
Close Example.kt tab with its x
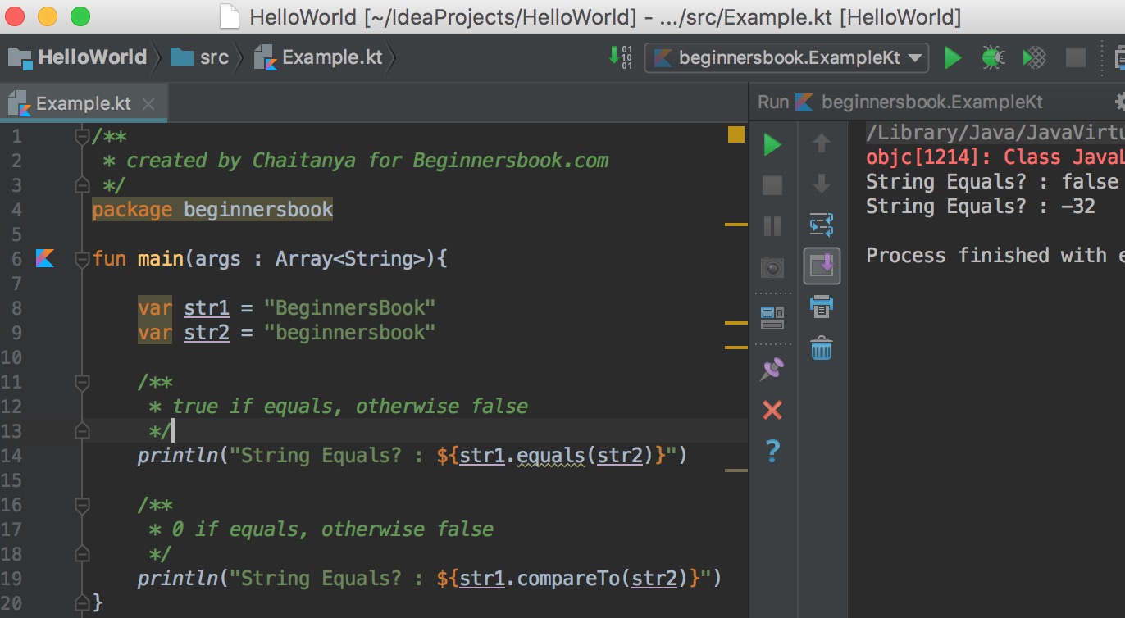coord(148,104)
